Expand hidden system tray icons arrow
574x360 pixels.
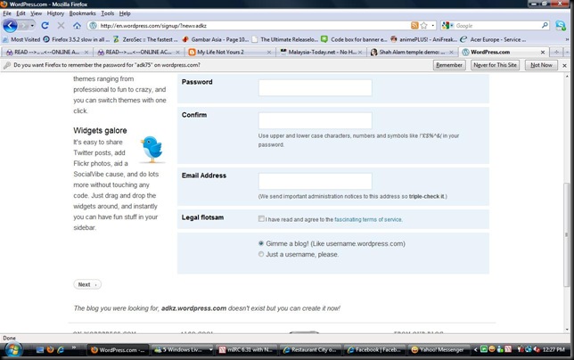click(475, 350)
